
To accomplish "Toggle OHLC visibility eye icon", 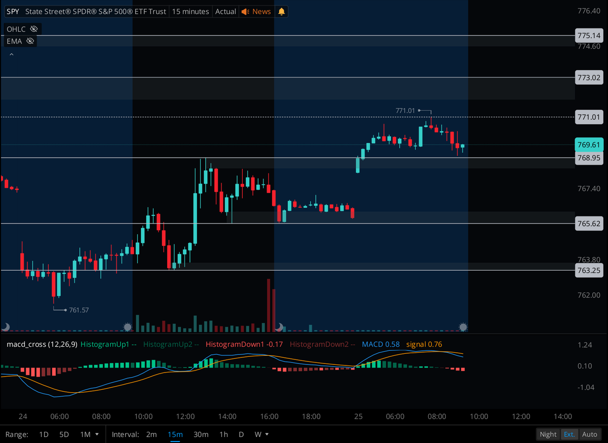I will 34,29.
